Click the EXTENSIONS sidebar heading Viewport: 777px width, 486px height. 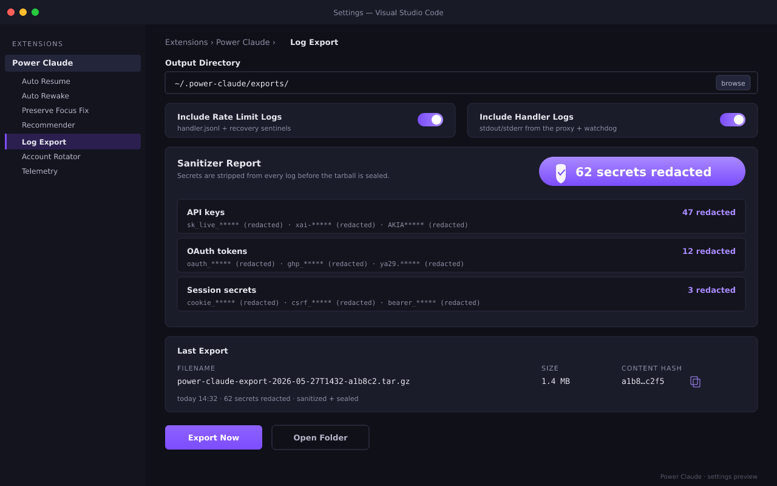tap(38, 44)
